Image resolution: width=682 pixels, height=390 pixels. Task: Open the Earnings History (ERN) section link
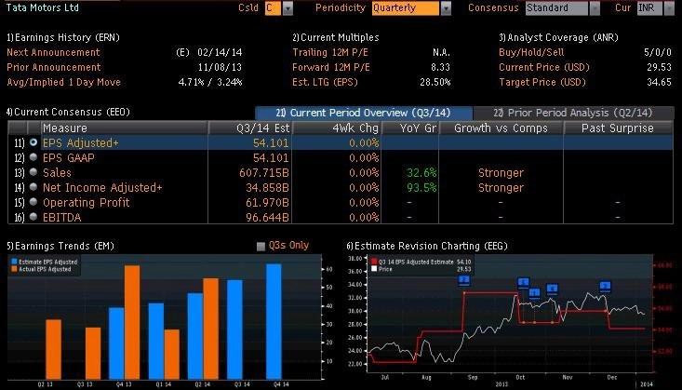tap(62, 37)
